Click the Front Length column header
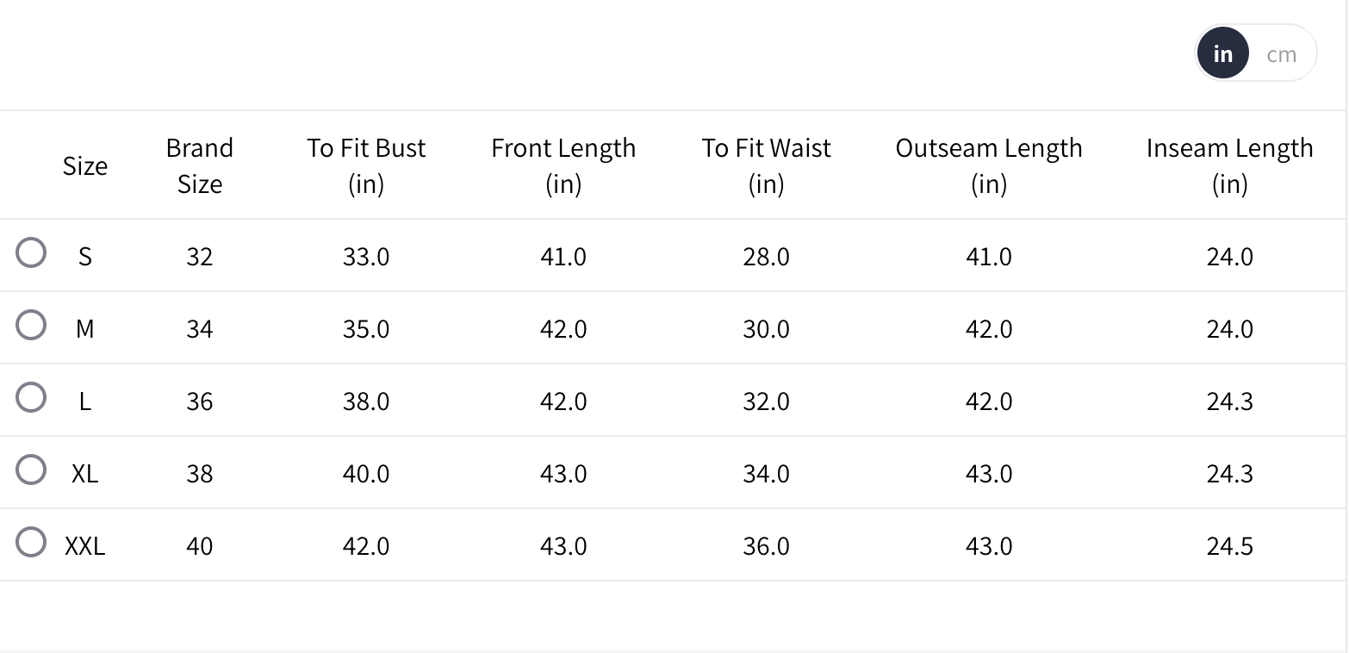This screenshot has width=1349, height=653. tap(563, 165)
